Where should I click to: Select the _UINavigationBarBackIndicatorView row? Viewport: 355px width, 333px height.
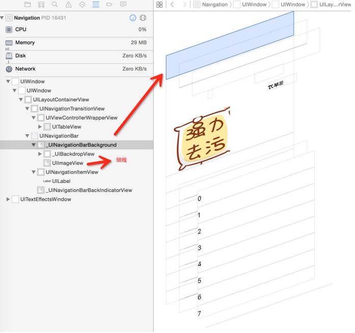pos(76,190)
